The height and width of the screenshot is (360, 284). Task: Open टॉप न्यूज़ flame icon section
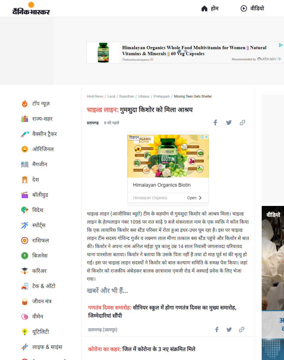25,104
